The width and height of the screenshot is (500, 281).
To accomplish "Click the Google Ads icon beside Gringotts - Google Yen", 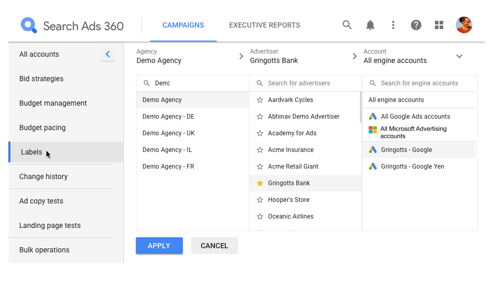I will (373, 167).
